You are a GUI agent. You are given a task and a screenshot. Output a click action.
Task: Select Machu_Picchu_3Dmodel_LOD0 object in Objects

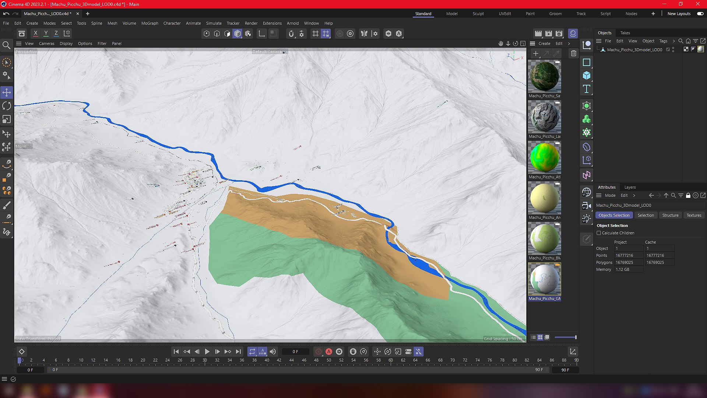(x=634, y=49)
